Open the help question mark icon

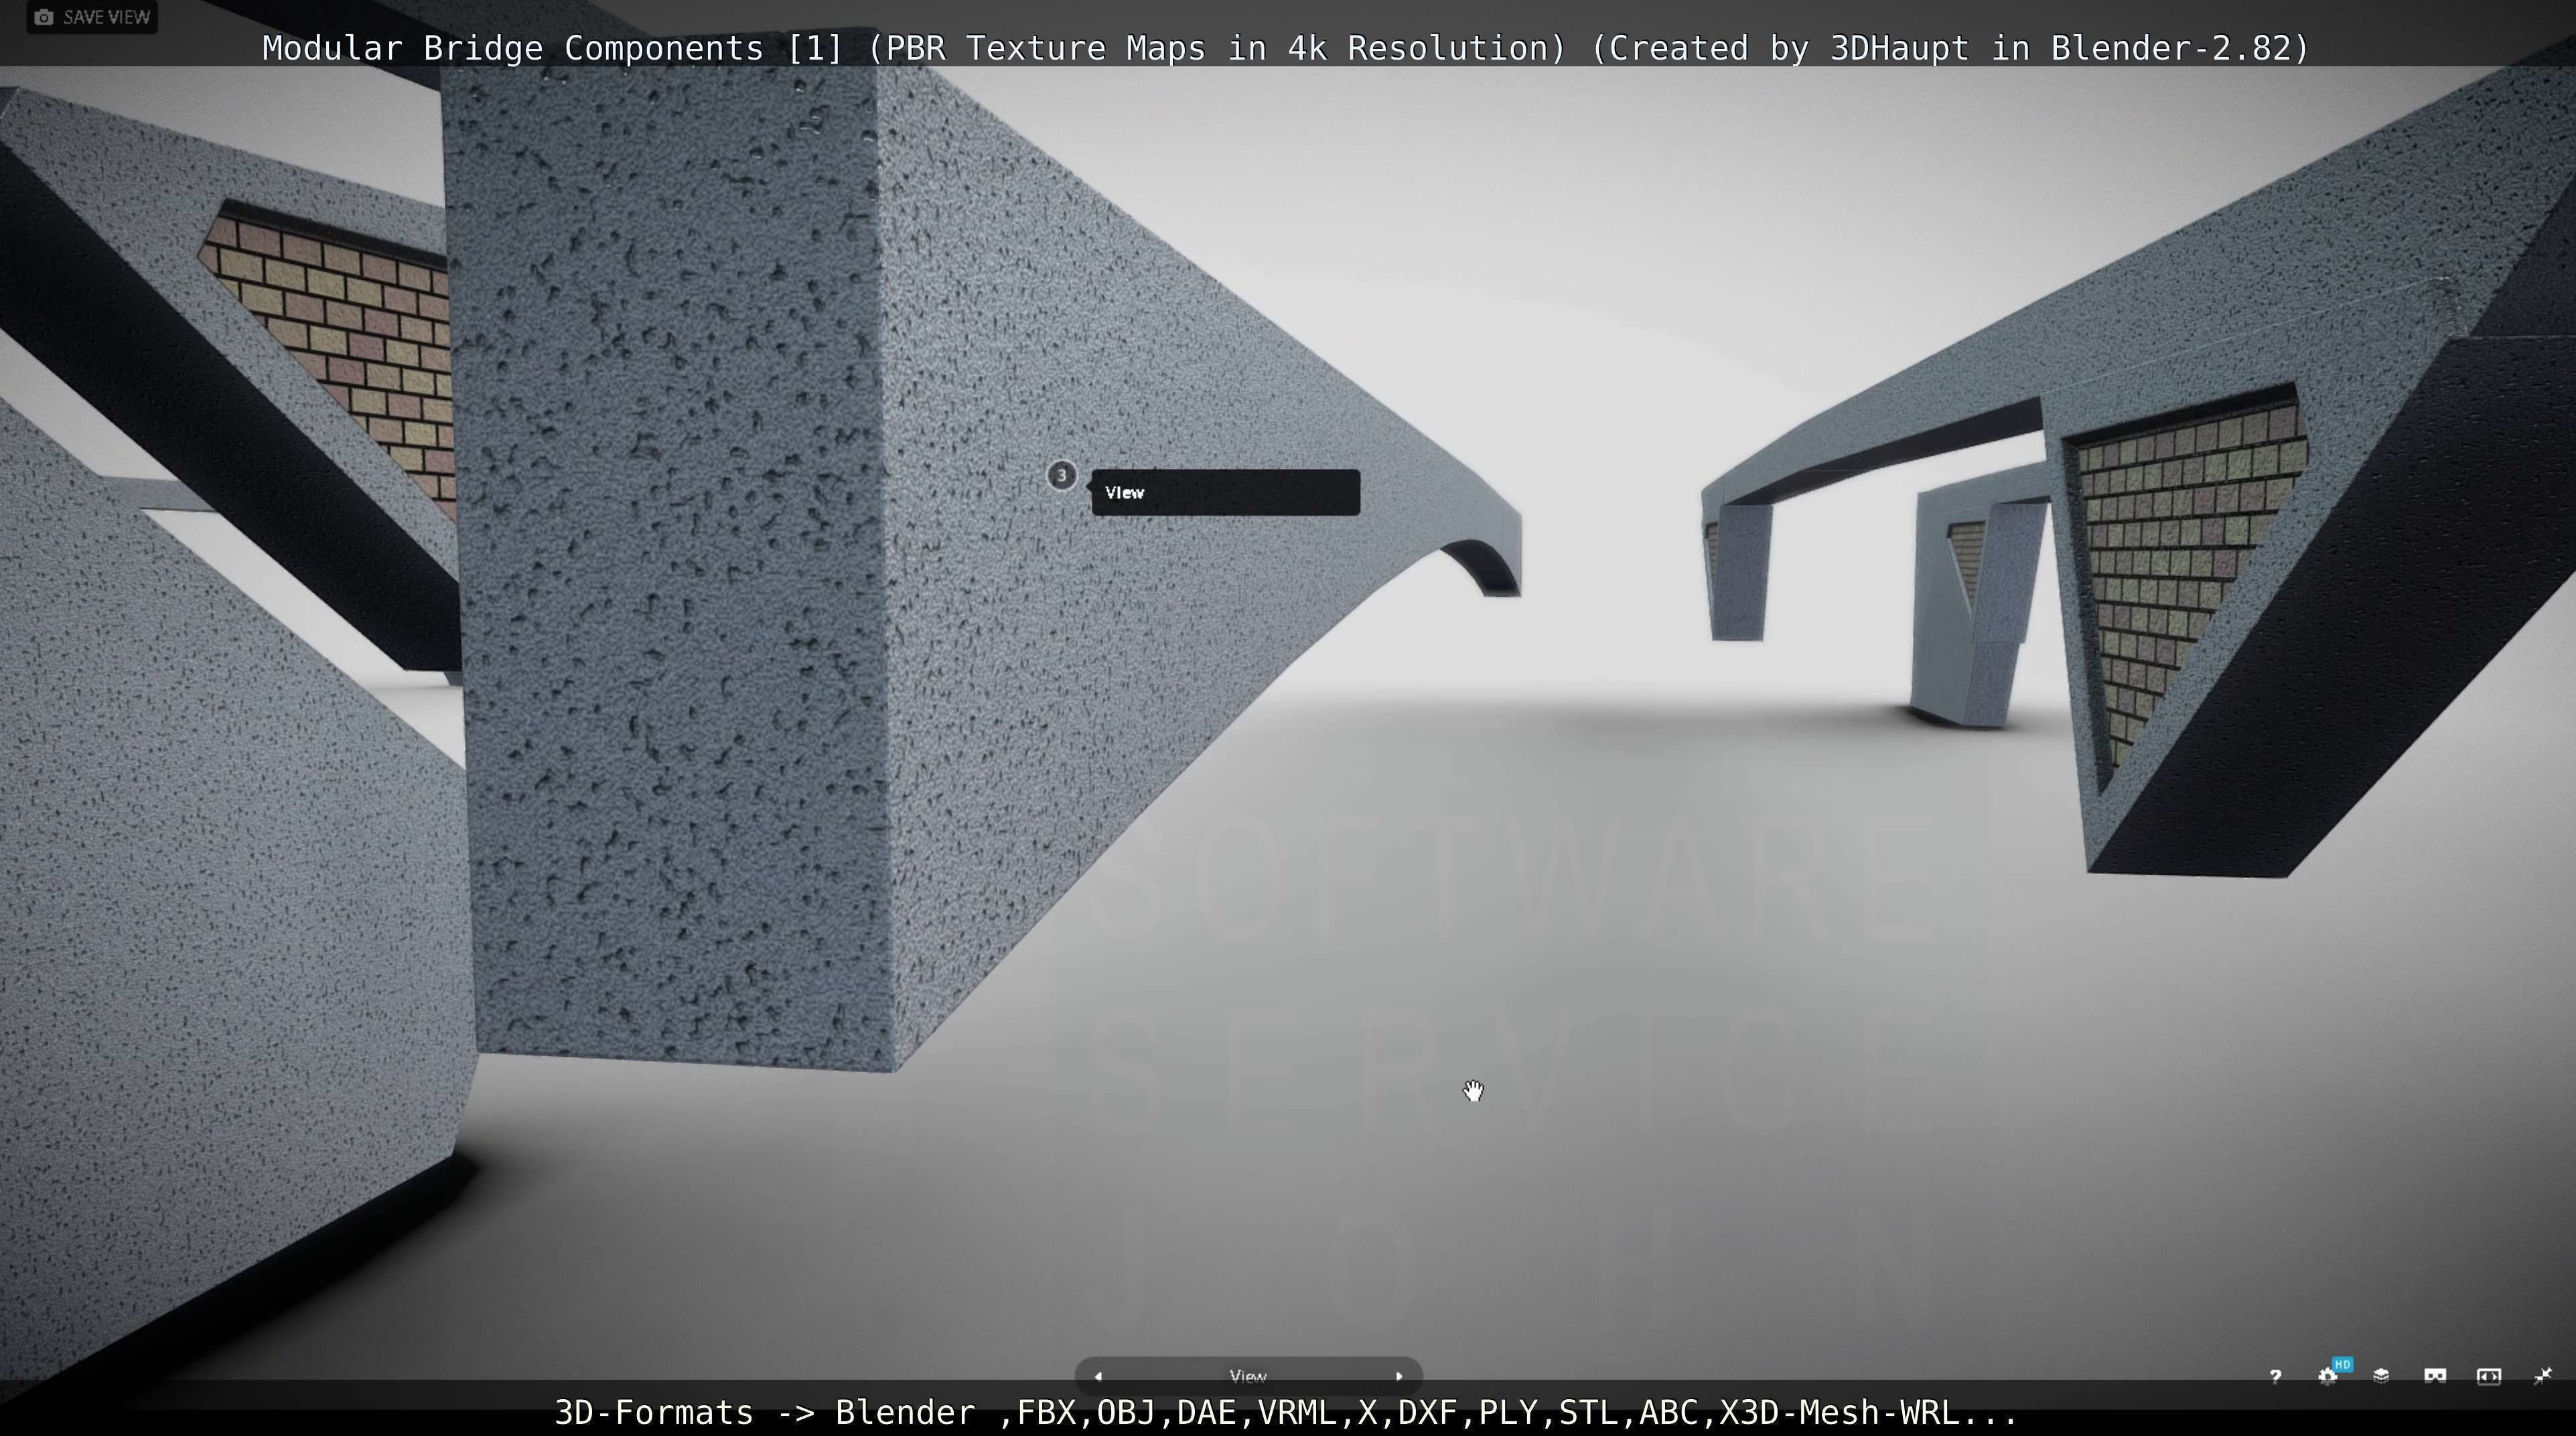2275,1377
